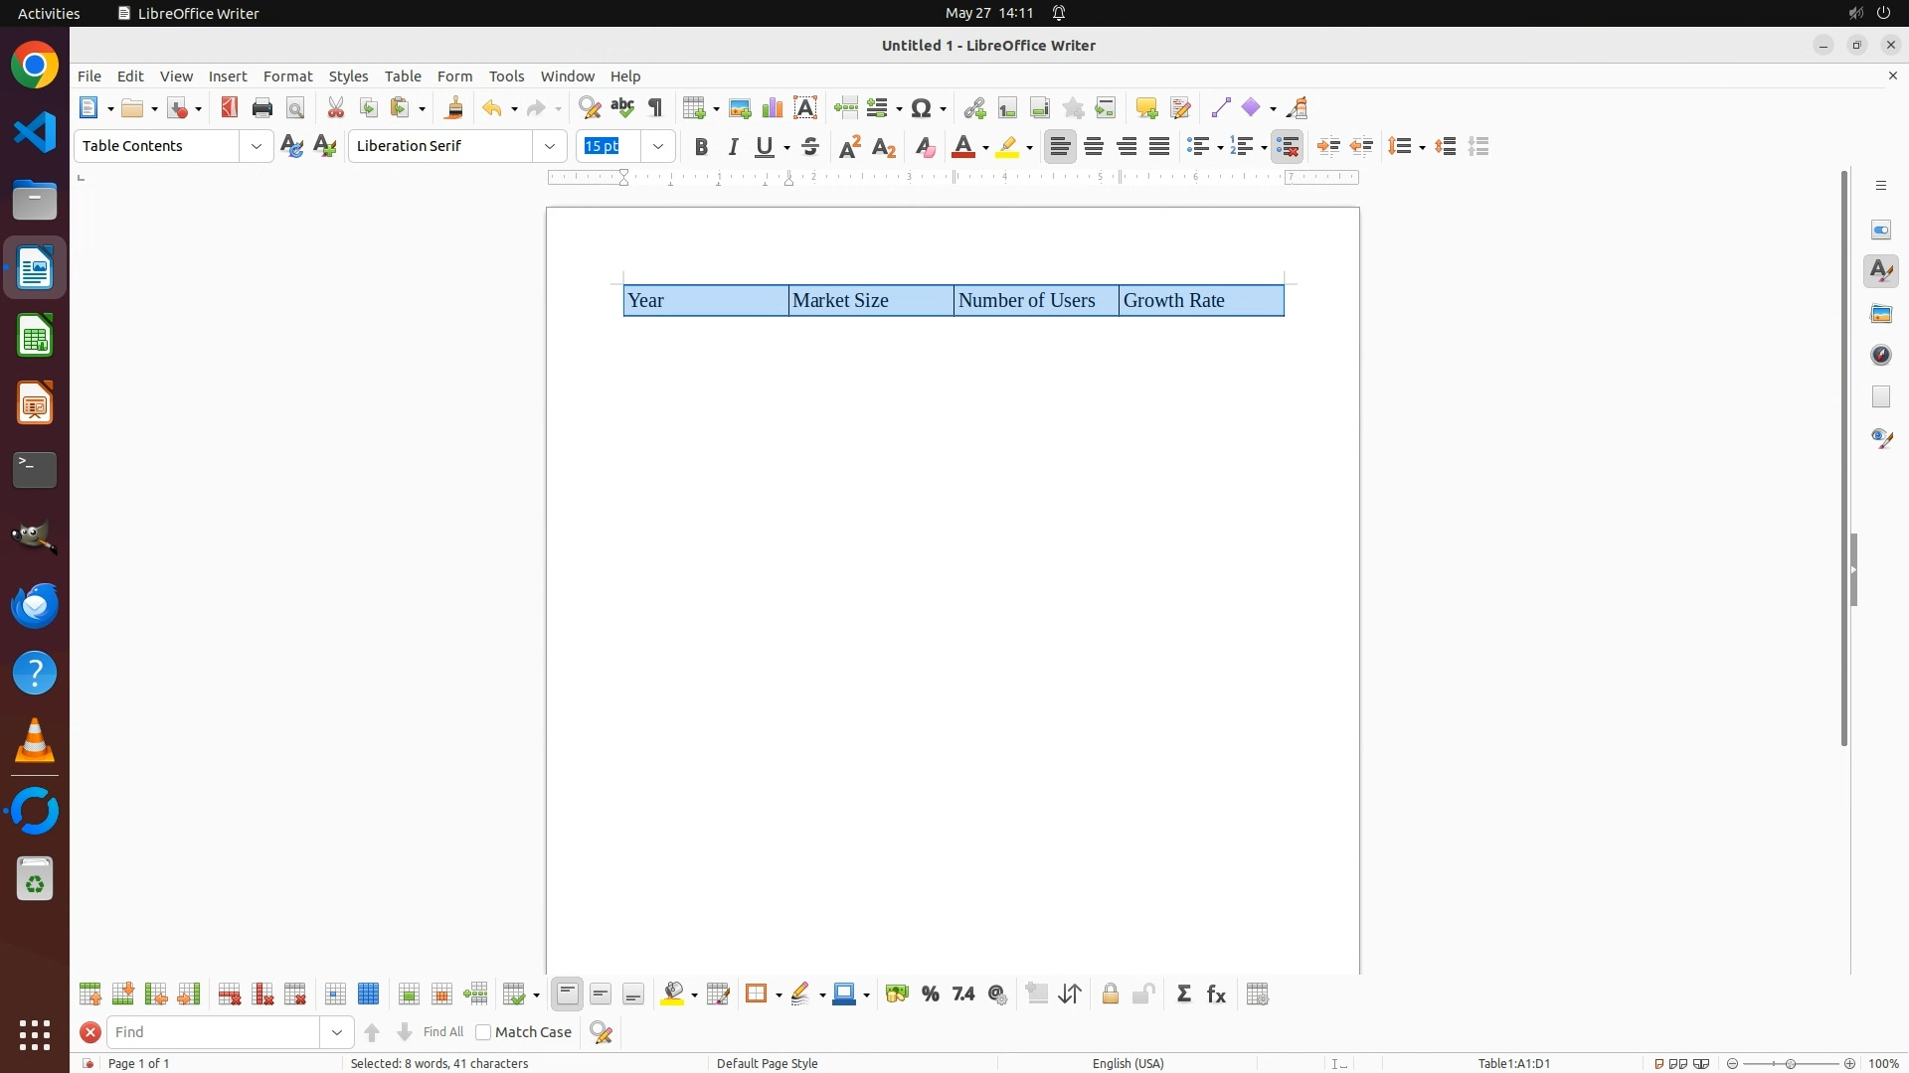Click the Clone Formatting paintbrush icon
1909x1073 pixels.
click(x=454, y=107)
